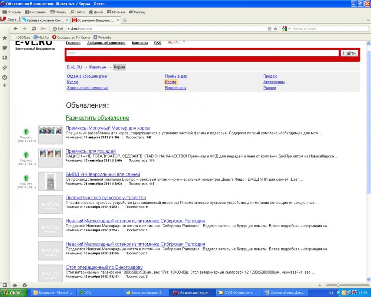Adjust the zoom slider in status bar
This screenshot has width=371, height=297.
coord(338,285)
